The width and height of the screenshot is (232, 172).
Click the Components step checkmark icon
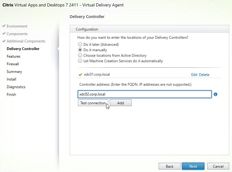[x=4, y=34]
